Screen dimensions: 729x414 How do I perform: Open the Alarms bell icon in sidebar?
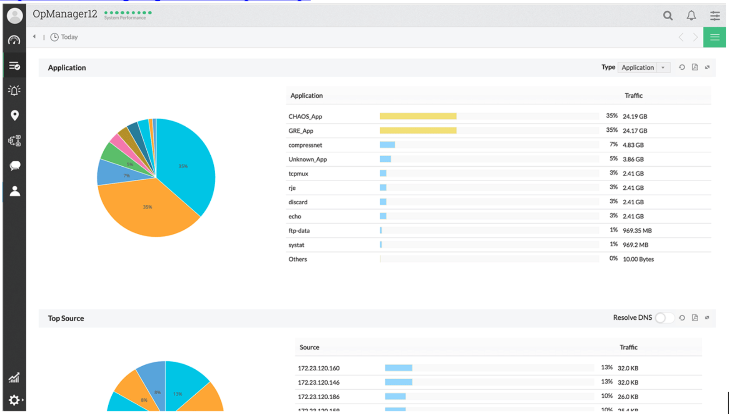tap(14, 90)
